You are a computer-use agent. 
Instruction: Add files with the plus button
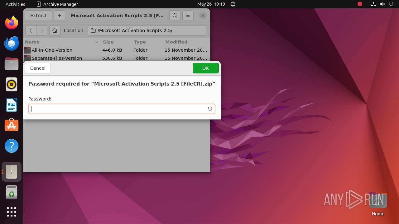59,16
